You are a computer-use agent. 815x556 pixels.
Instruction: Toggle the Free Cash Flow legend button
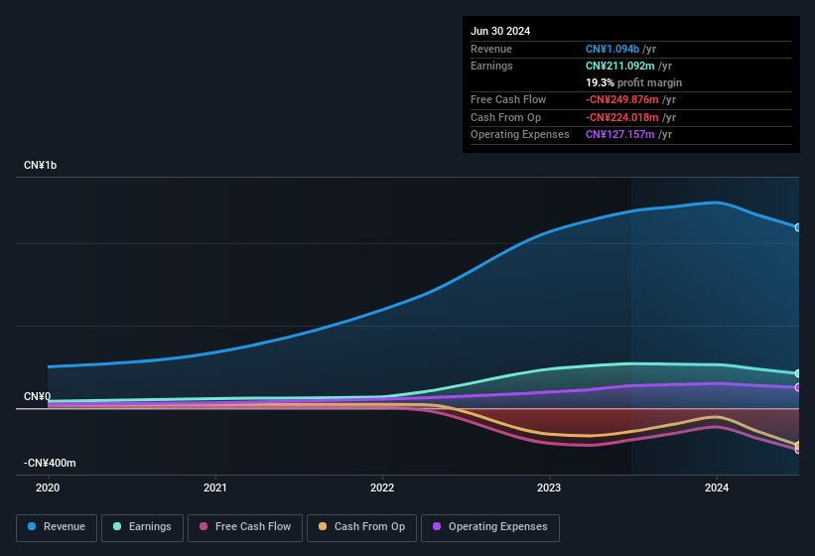(x=245, y=527)
